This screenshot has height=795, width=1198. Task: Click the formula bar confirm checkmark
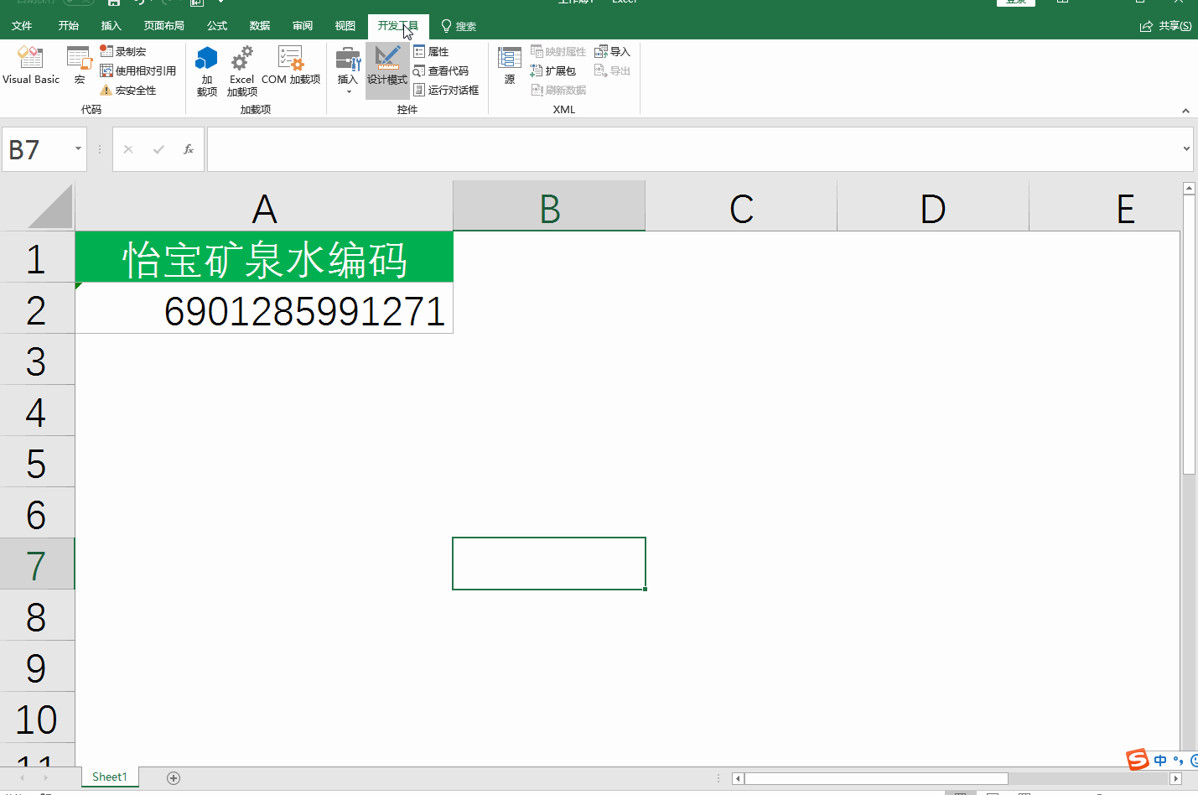pyautogui.click(x=158, y=149)
